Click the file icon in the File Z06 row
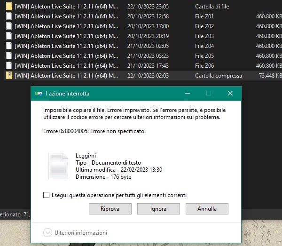The height and width of the screenshot is (246, 282). (9, 66)
